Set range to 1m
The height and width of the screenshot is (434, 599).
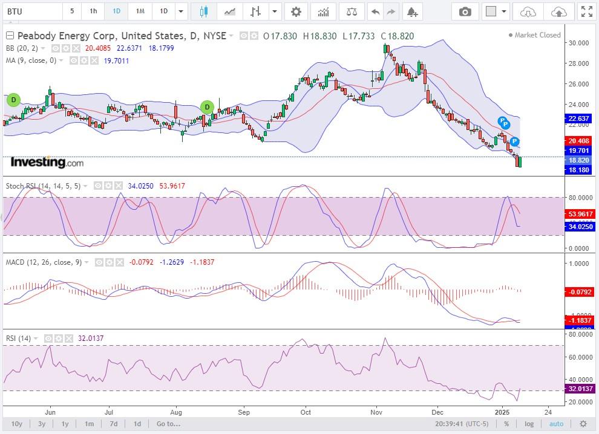(x=90, y=424)
